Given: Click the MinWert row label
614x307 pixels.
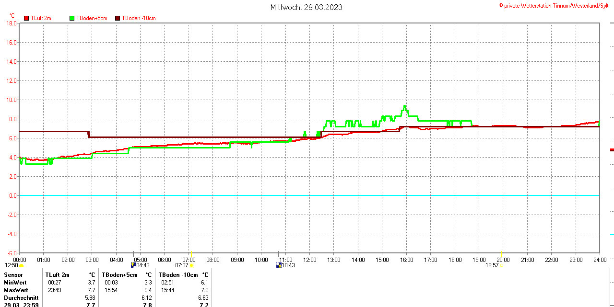Looking at the screenshot, I should [x=15, y=283].
